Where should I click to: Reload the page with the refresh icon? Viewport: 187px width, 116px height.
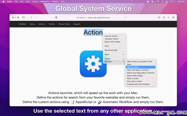125,18
